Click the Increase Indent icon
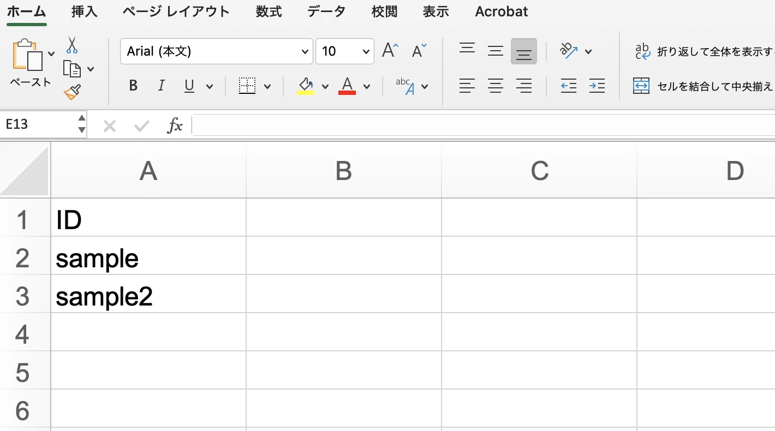The image size is (775, 431). click(597, 86)
